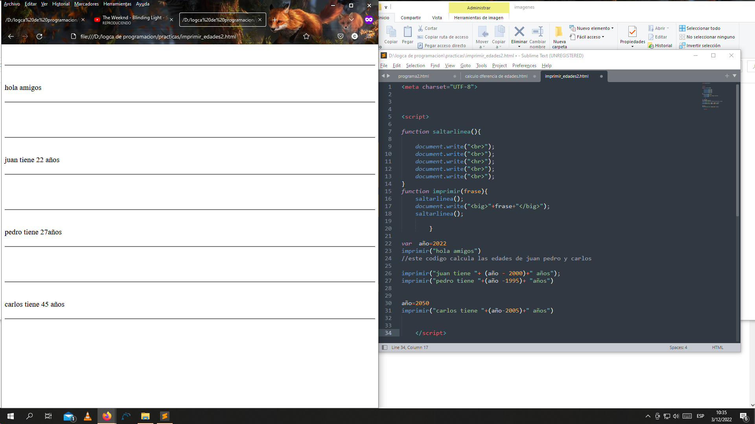Click Copiar ruta de acceso in Explorer
755x424 pixels.
point(443,37)
